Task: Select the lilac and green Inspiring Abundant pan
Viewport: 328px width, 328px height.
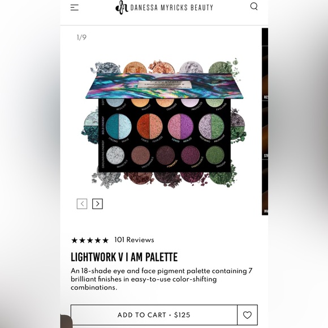Action: 212,127
